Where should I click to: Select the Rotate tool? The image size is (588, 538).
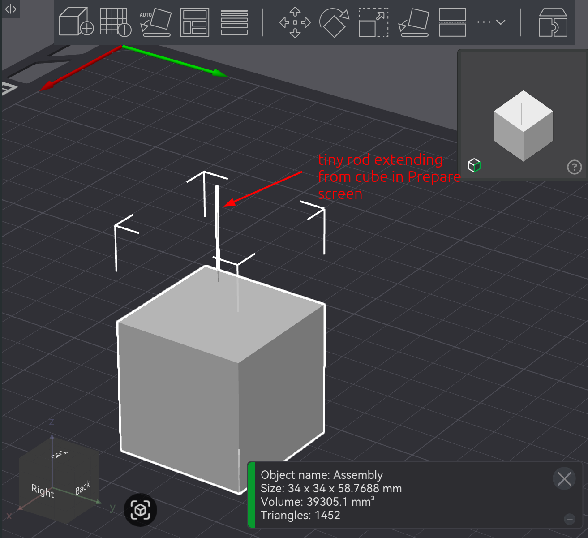334,22
